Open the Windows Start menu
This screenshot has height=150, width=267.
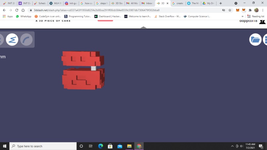(5, 146)
